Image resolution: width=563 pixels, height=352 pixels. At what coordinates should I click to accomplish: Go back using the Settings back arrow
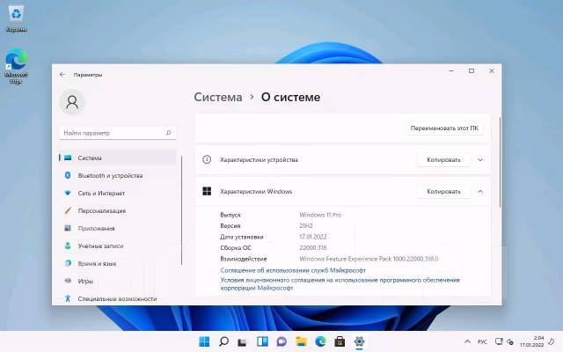(x=62, y=74)
